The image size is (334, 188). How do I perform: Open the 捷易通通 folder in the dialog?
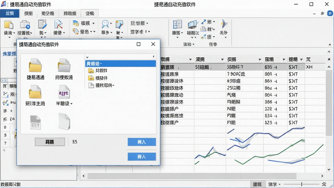pos(35,66)
